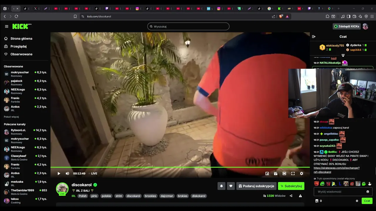
Task: Click the pirlo tag
Action: [x=94, y=196]
